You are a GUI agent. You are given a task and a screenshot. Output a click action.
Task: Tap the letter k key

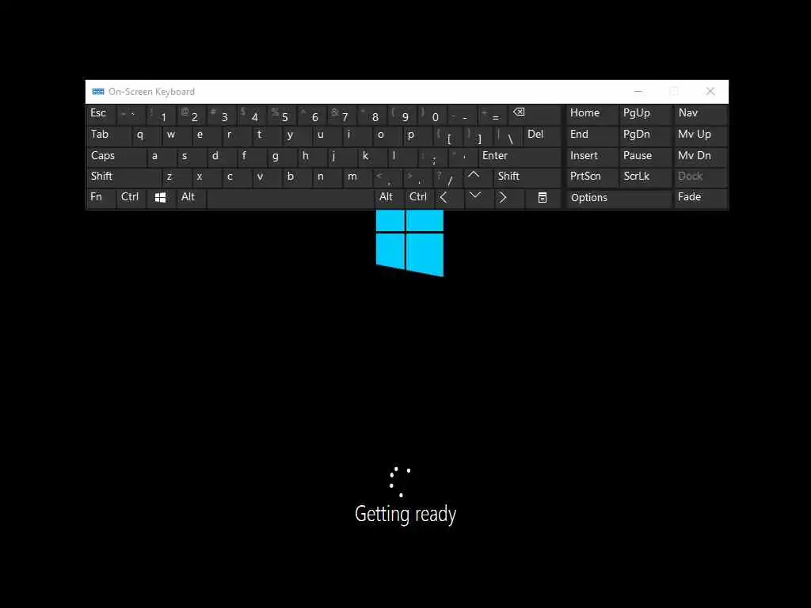(372, 156)
